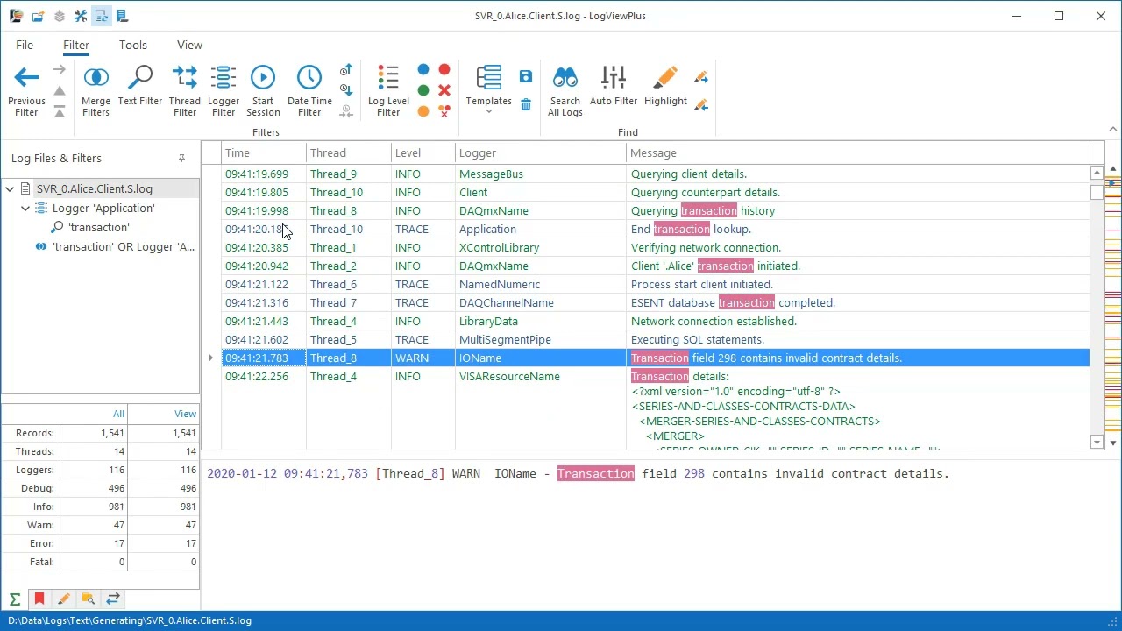Image resolution: width=1122 pixels, height=631 pixels.
Task: Click the log file path in status bar
Action: point(130,620)
